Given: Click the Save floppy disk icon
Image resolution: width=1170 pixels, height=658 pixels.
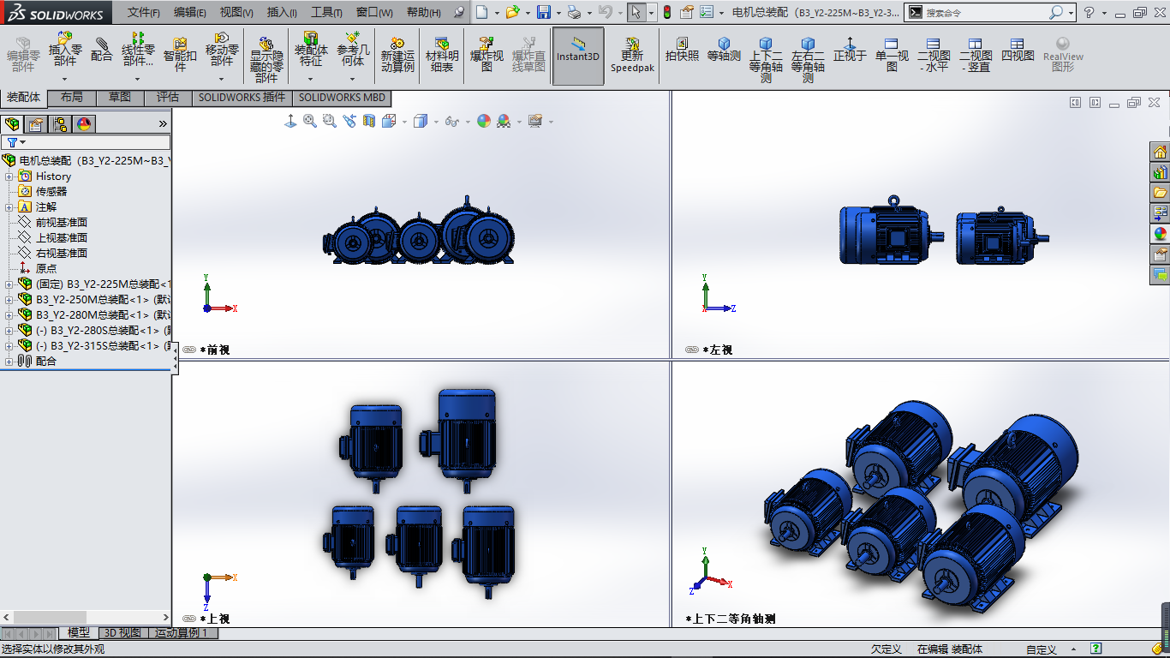Looking at the screenshot, I should tap(543, 12).
